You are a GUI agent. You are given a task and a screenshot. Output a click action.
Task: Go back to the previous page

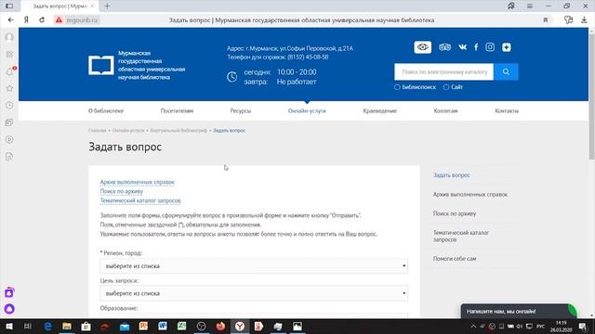tap(10, 19)
